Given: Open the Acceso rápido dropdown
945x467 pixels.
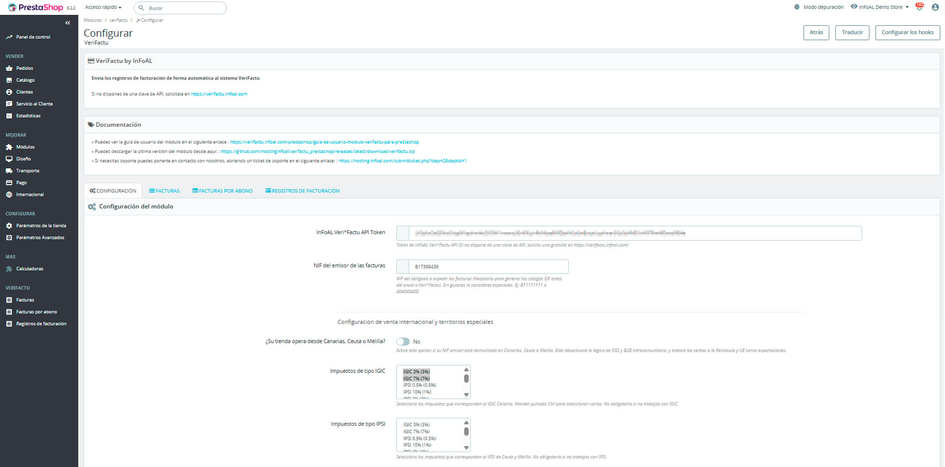Looking at the screenshot, I should click(103, 7).
